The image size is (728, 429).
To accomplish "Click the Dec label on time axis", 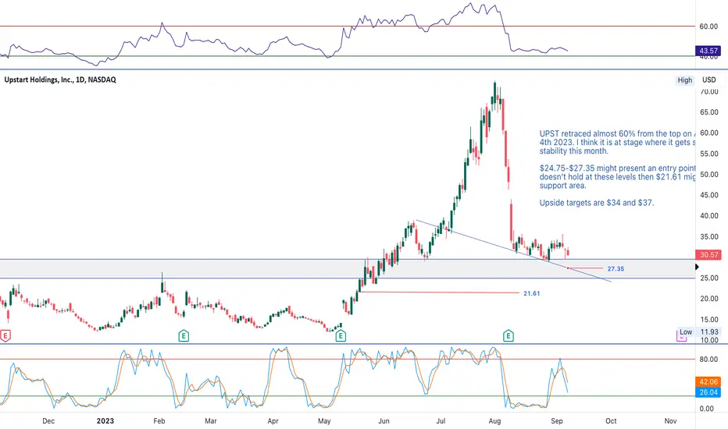I will (48, 421).
